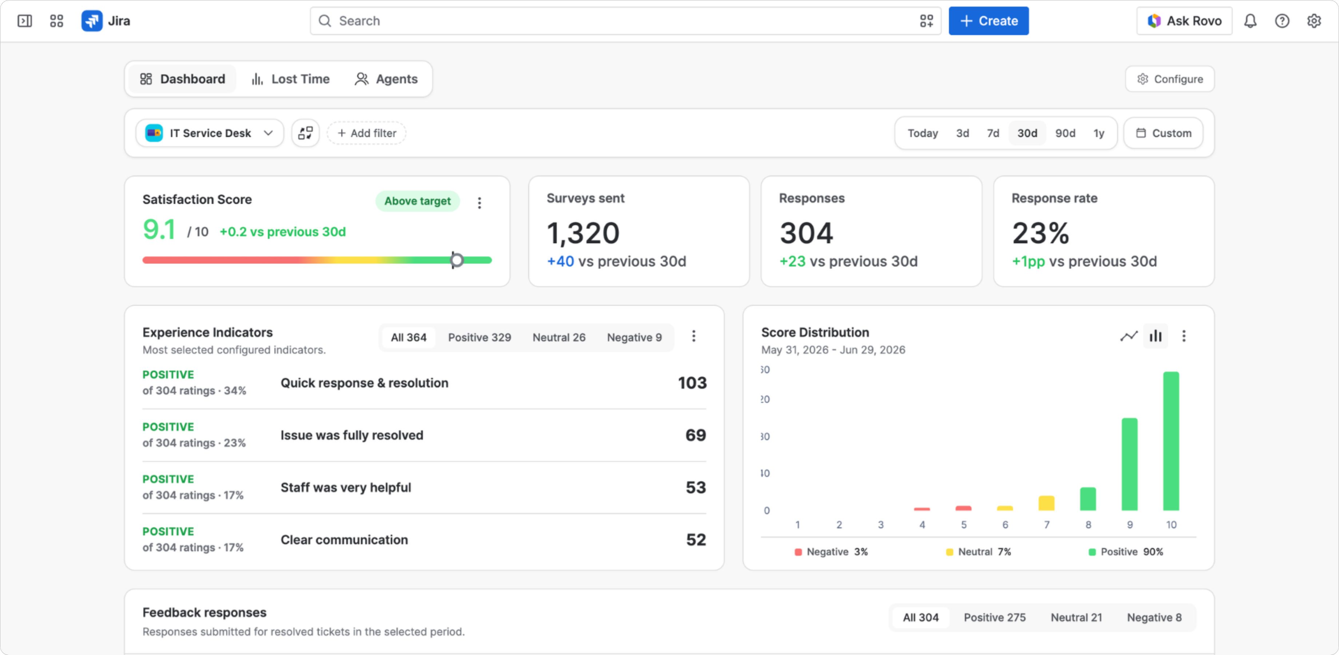Select the 7d time range

(x=993, y=133)
